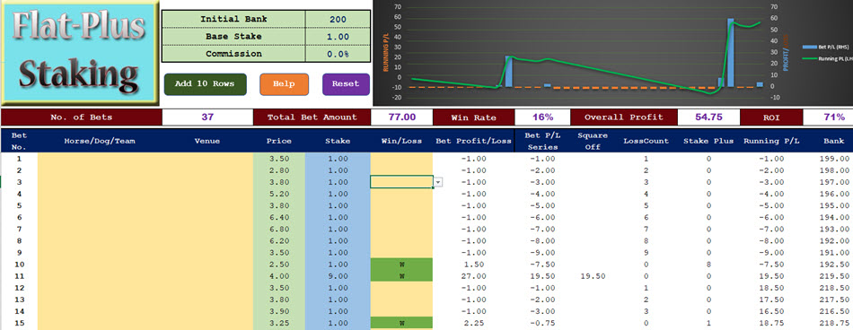The height and width of the screenshot is (330, 853).
Task: Click the ROI value 71%
Action: [x=828, y=117]
